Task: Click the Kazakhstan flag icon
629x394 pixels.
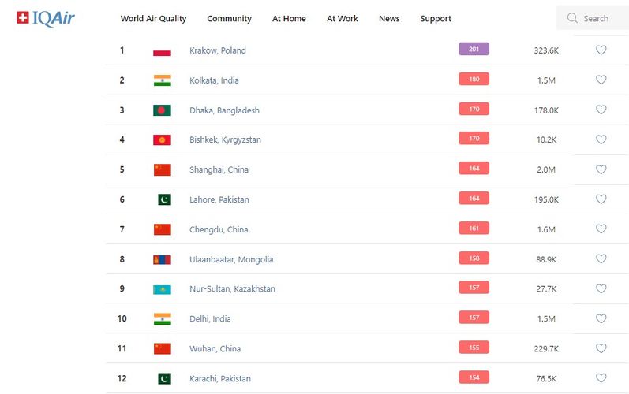Action: pyautogui.click(x=162, y=289)
